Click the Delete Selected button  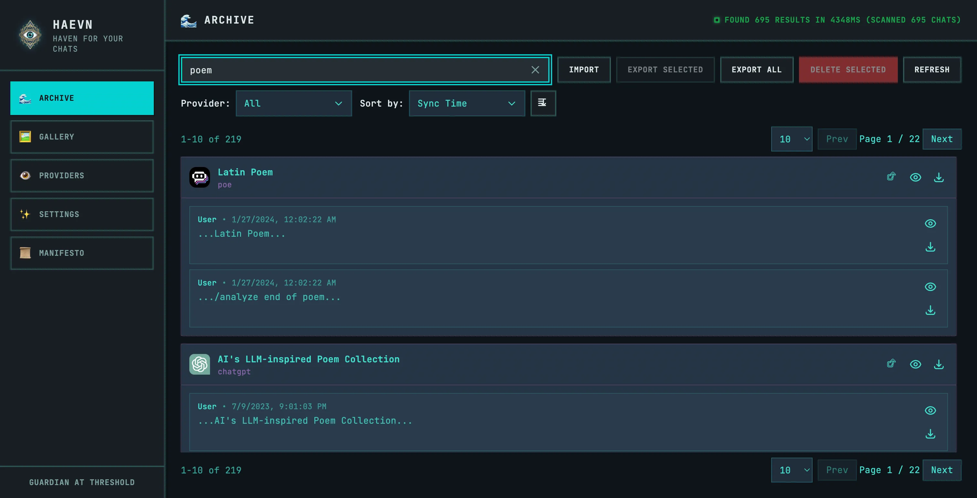(848, 70)
